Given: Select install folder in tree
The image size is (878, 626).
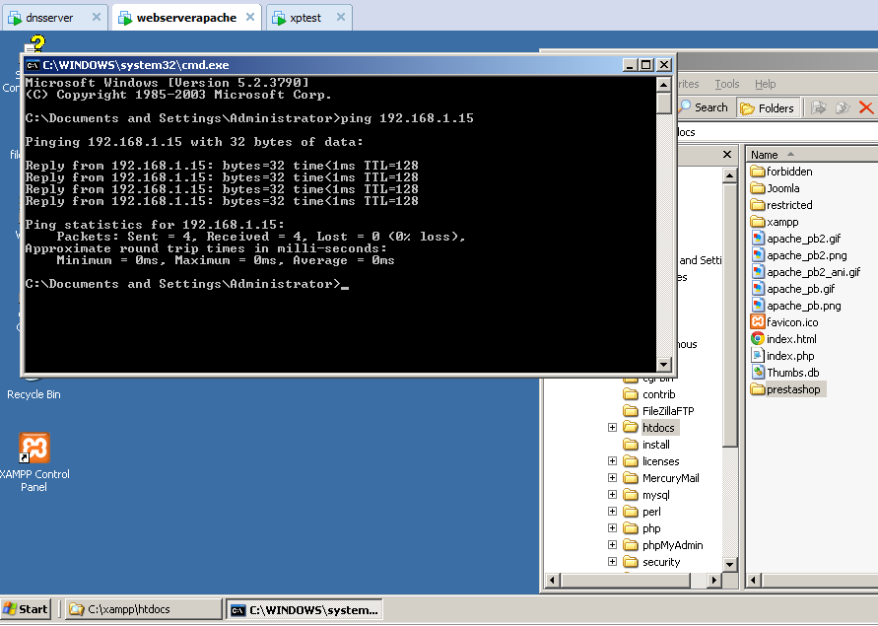Looking at the screenshot, I should coord(646,445).
